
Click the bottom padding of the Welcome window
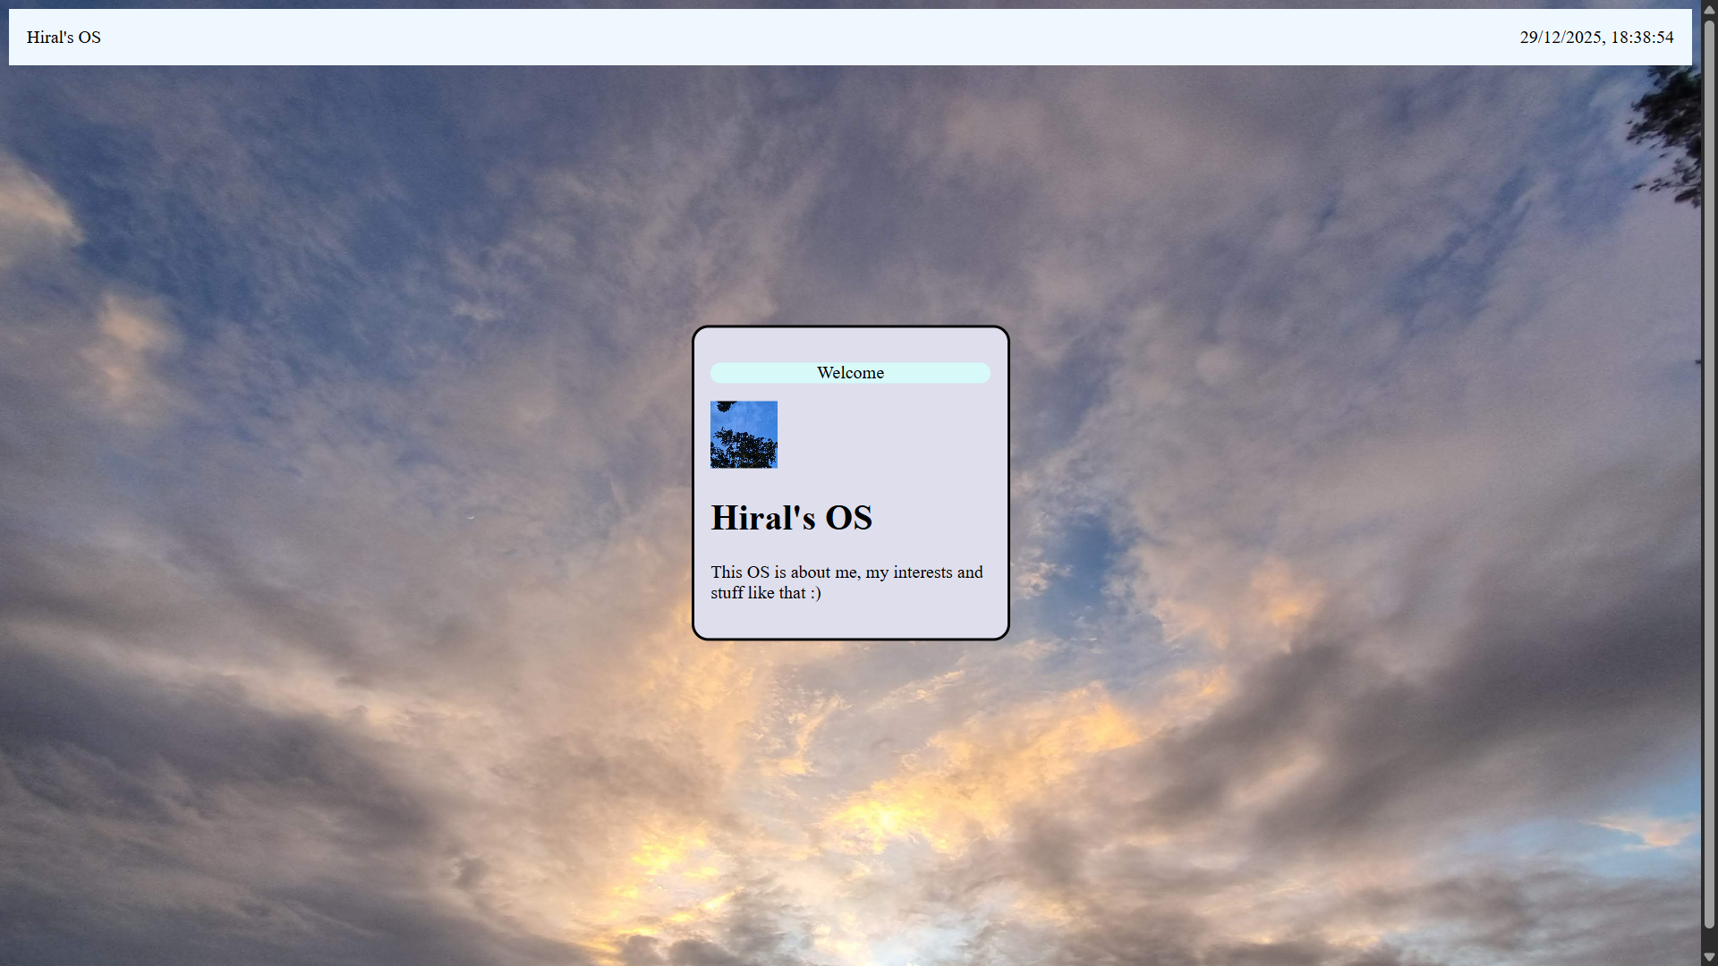[x=850, y=623]
